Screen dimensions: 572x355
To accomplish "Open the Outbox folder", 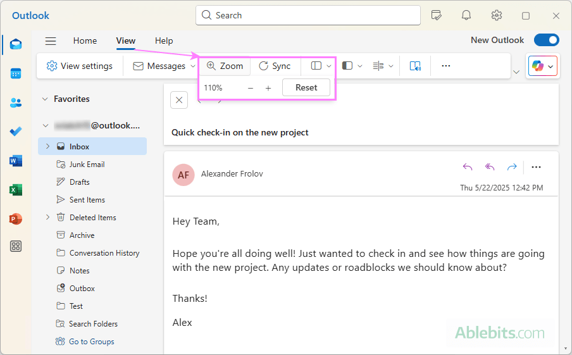I will click(82, 289).
